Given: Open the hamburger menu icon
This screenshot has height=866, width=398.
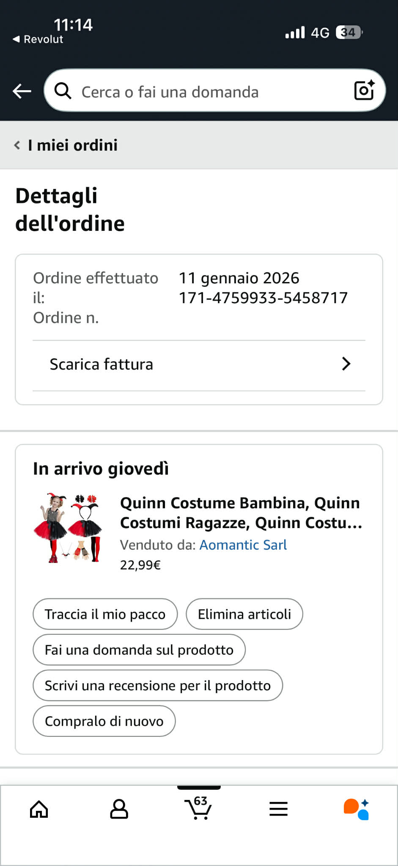Looking at the screenshot, I should point(278,809).
